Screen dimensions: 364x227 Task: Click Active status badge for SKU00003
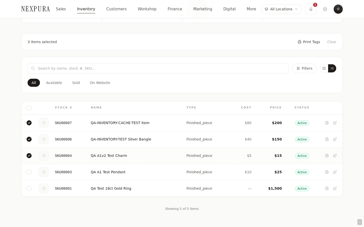pyautogui.click(x=302, y=172)
